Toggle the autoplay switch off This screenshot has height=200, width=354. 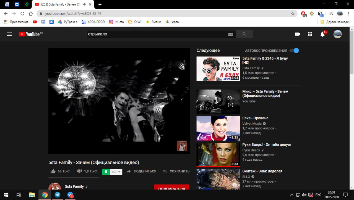[x=294, y=51]
